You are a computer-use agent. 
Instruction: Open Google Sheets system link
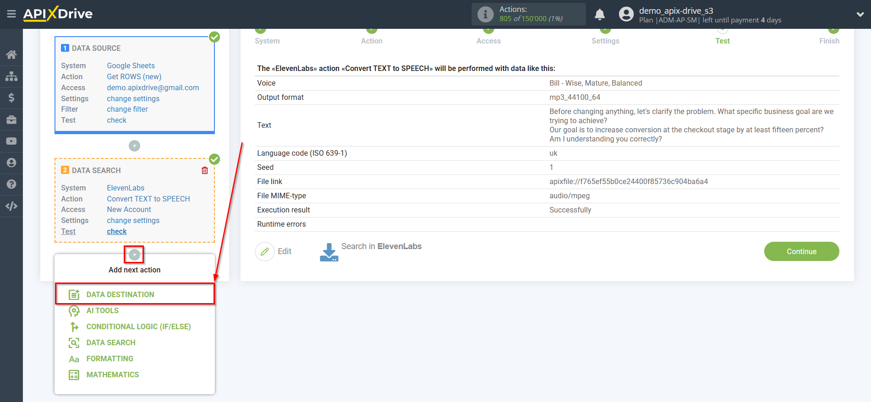click(131, 65)
